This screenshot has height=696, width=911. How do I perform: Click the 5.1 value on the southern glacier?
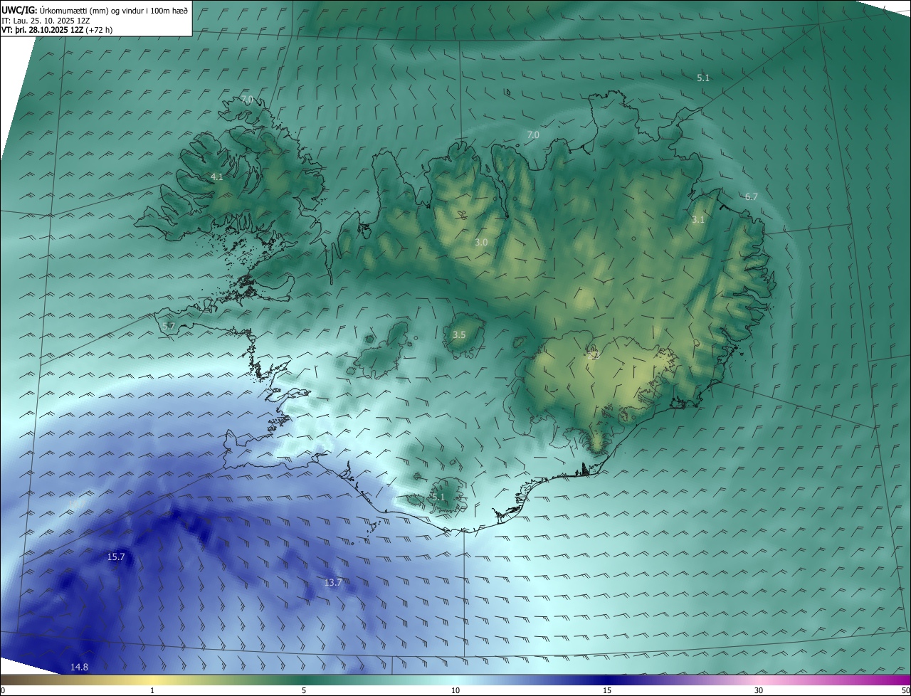pyautogui.click(x=438, y=497)
